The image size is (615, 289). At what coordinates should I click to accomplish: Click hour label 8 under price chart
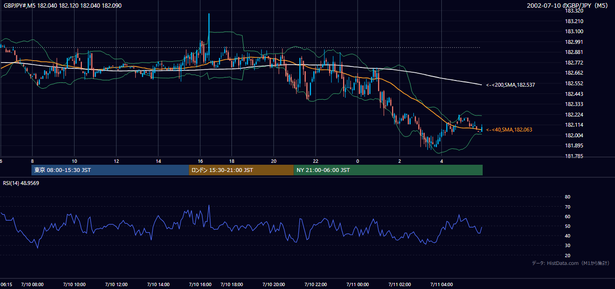[32, 161]
